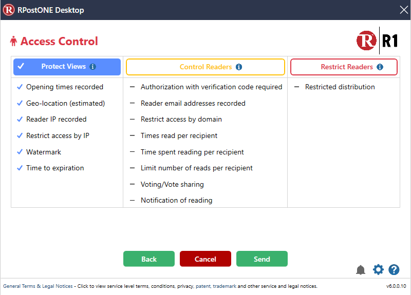The height and width of the screenshot is (295, 411).
Task: Open the notifications bell icon
Action: [361, 270]
